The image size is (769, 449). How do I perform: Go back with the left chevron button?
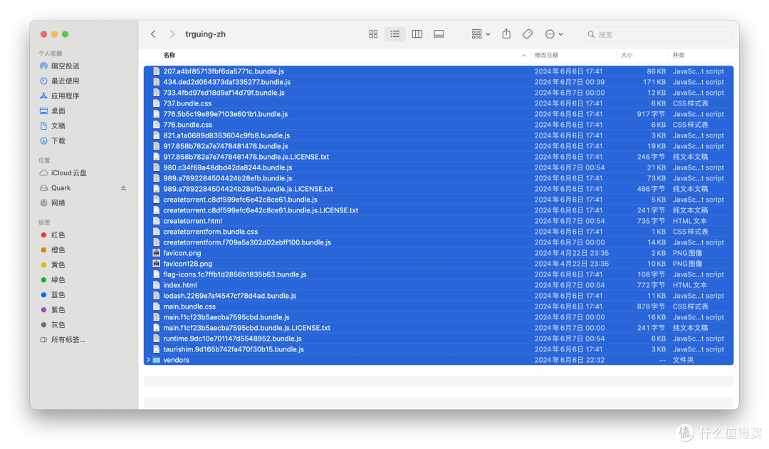pos(154,34)
